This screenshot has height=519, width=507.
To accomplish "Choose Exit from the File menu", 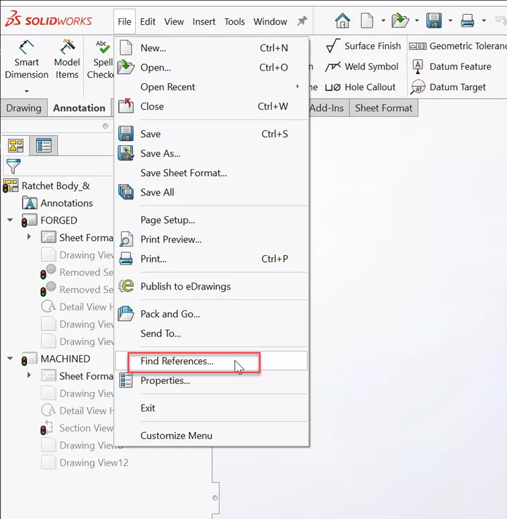I will pos(212,408).
